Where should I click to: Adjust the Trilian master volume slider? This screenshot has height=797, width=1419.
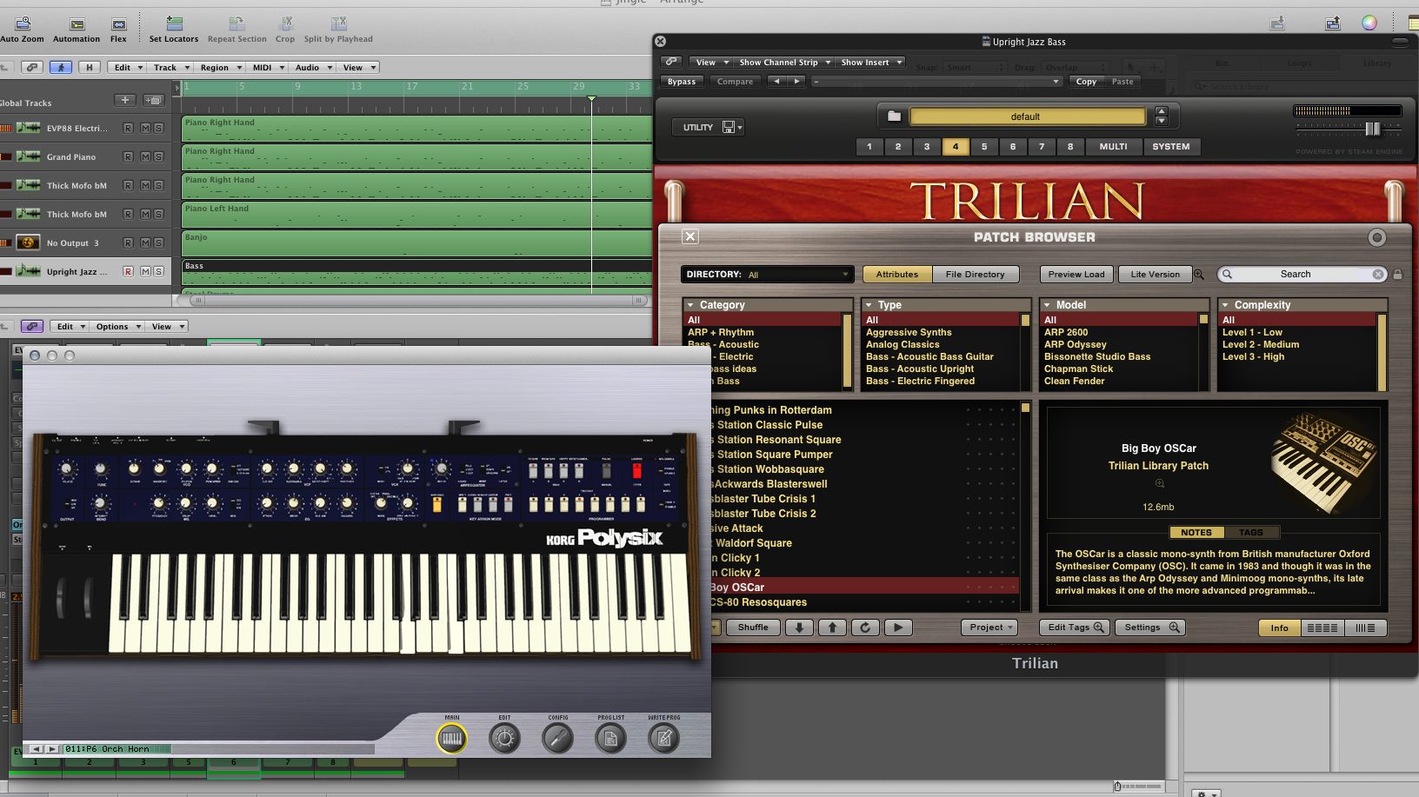pos(1372,129)
